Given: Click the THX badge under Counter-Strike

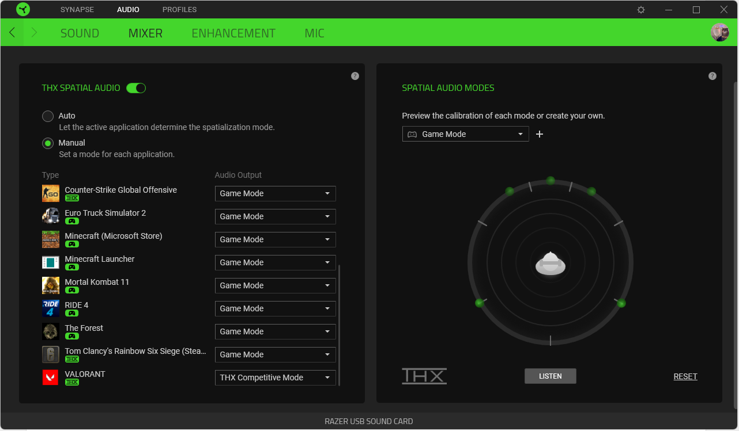Looking at the screenshot, I should pyautogui.click(x=72, y=198).
